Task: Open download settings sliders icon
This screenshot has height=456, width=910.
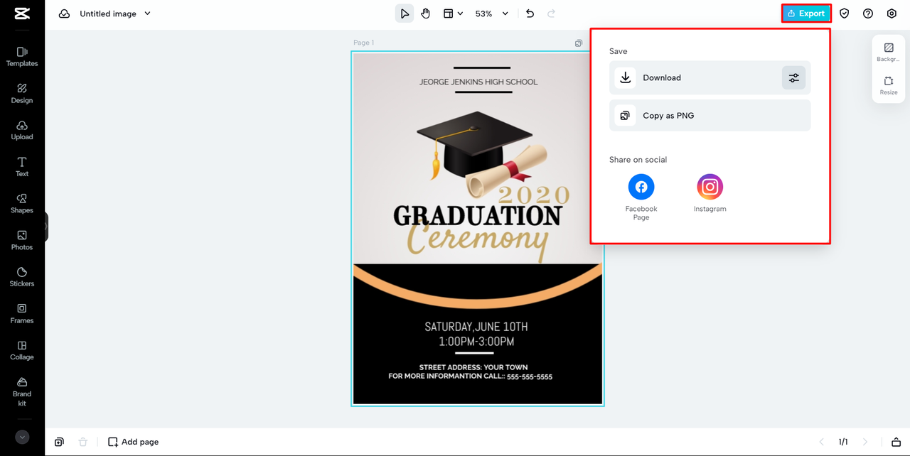Action: (793, 78)
